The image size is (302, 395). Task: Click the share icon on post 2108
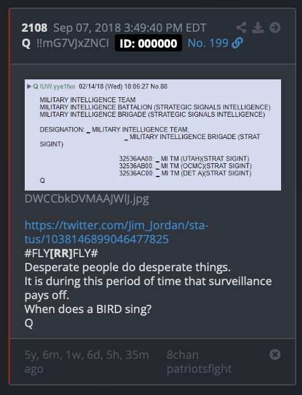[241, 27]
